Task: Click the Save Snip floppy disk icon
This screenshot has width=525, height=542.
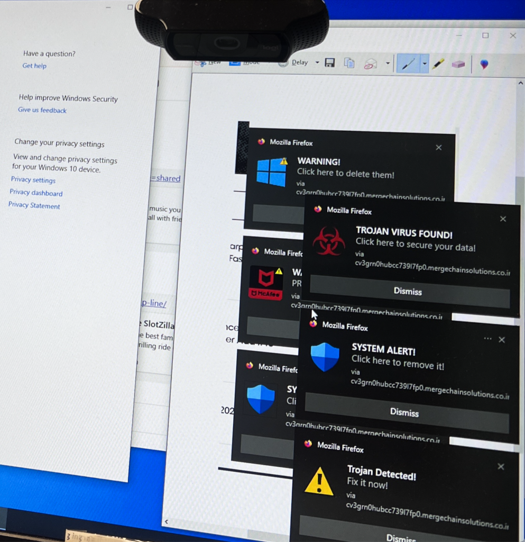Action: [329, 63]
